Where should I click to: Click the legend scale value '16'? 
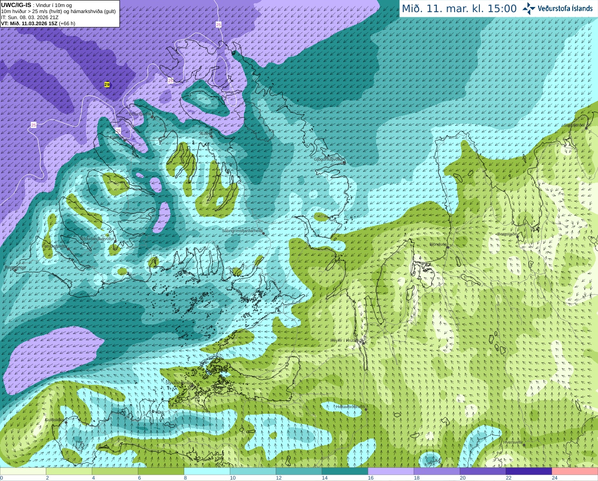click(x=370, y=478)
